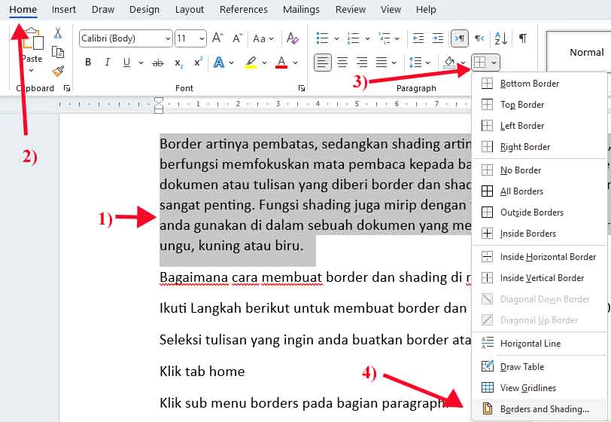Insert a Horizontal Line
This screenshot has height=422, width=611.
[540, 344]
